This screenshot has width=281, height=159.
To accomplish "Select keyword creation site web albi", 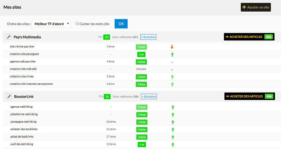I will pos(23,69).
